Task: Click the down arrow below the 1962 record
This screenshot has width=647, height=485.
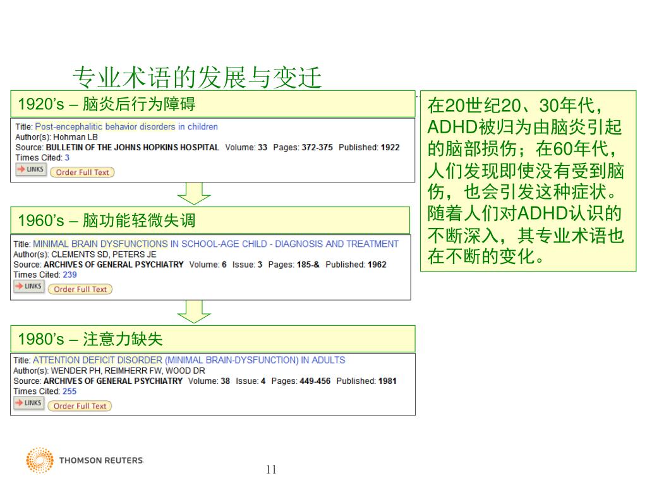Action: [194, 311]
